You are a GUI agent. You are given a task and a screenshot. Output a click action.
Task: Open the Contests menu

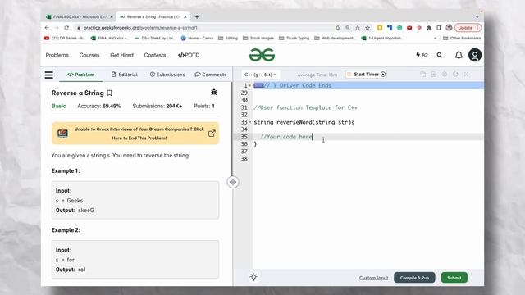click(155, 55)
